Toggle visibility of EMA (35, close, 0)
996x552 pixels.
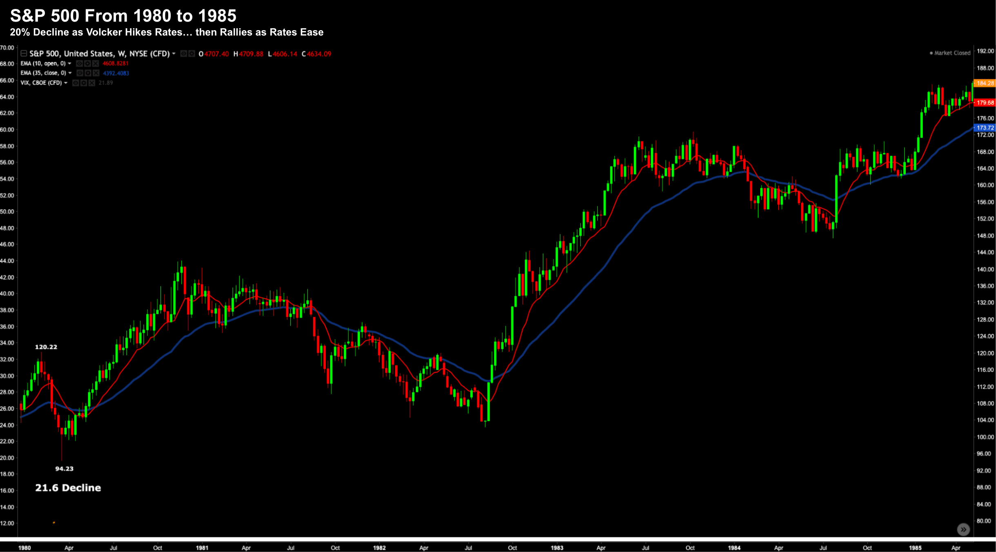[80, 73]
